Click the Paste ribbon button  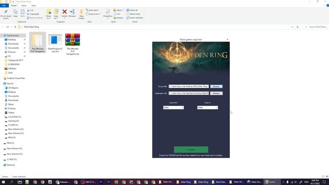click(23, 13)
